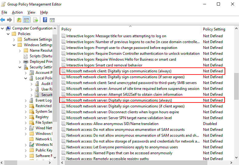Click the Event Log tree icon
Viewport: 239px width, 165px height.
click(x=31, y=100)
